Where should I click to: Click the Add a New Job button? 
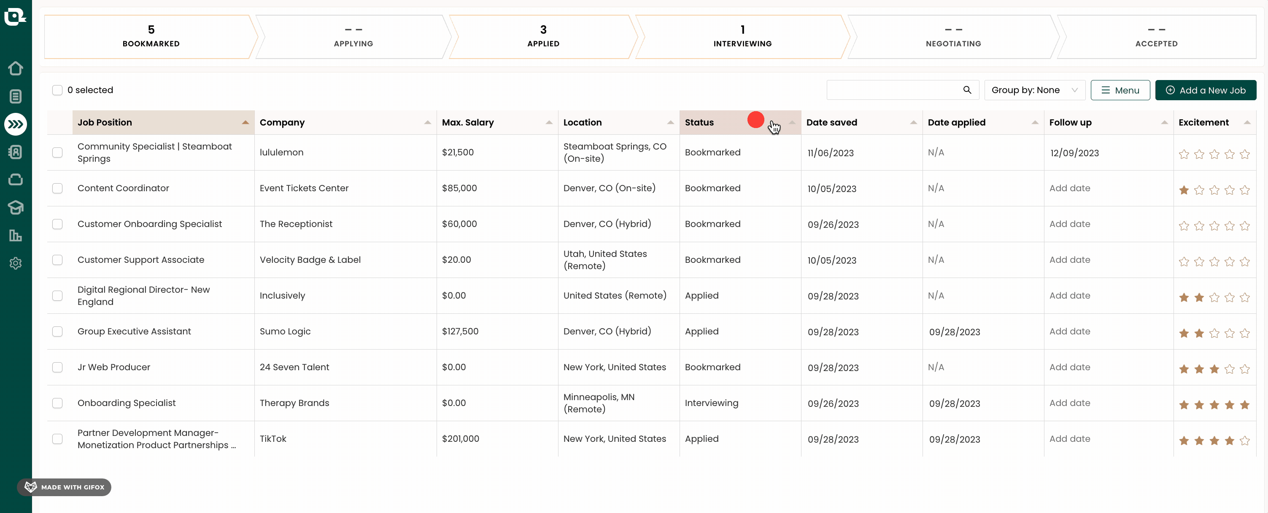pyautogui.click(x=1206, y=90)
